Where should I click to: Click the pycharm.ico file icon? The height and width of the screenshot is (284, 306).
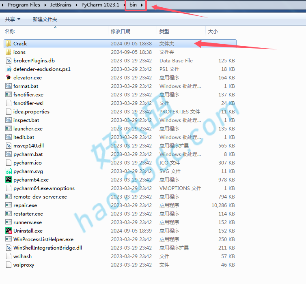[9, 162]
